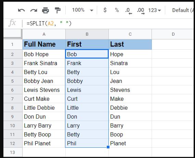Select the Curt Make cell
195x158 pixels.
click(44, 99)
